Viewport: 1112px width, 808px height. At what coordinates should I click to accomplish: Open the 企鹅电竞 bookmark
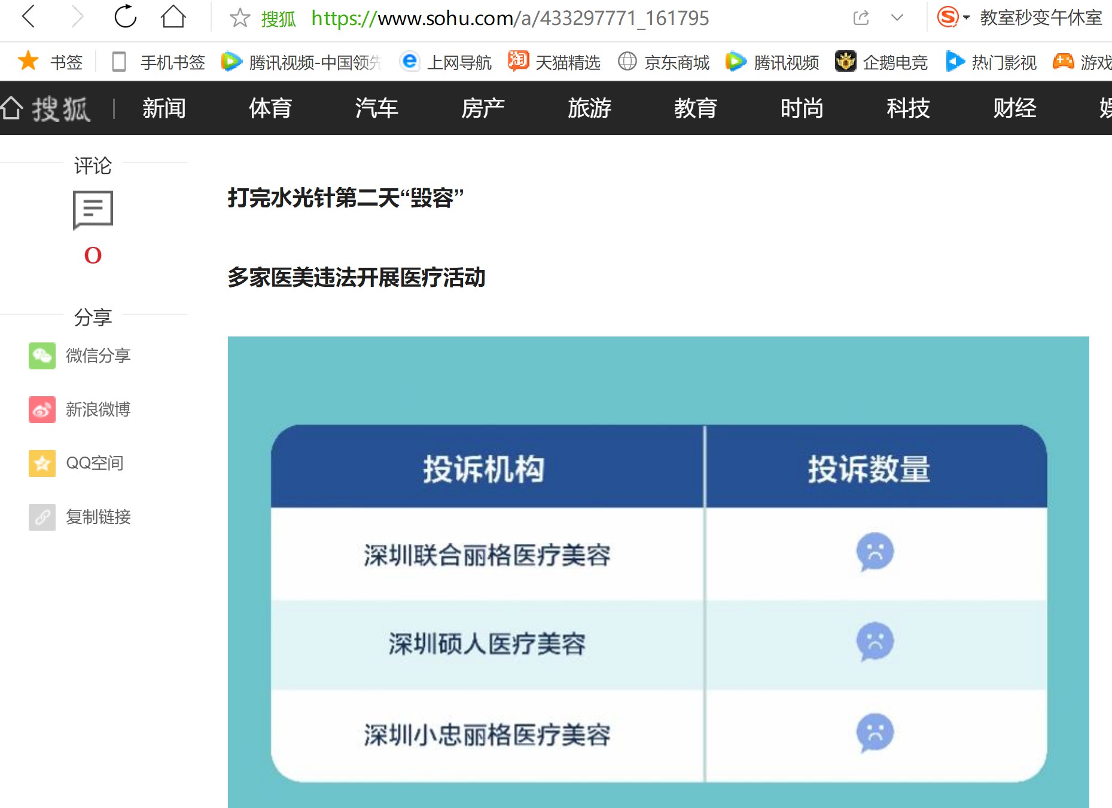point(881,62)
